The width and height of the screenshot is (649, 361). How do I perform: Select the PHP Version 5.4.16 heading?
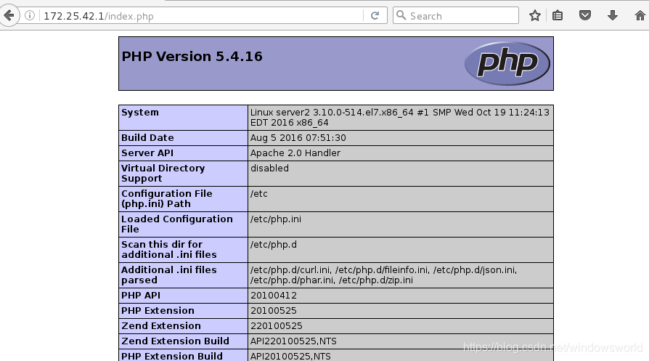pos(192,57)
